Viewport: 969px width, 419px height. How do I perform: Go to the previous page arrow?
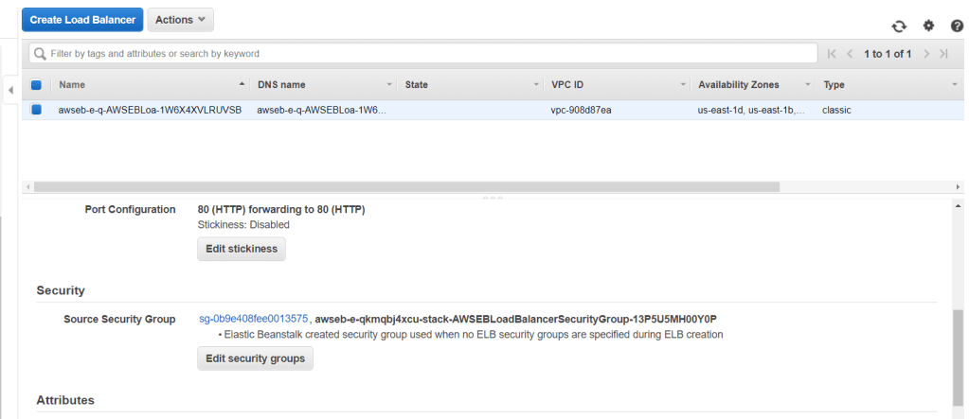(x=851, y=54)
